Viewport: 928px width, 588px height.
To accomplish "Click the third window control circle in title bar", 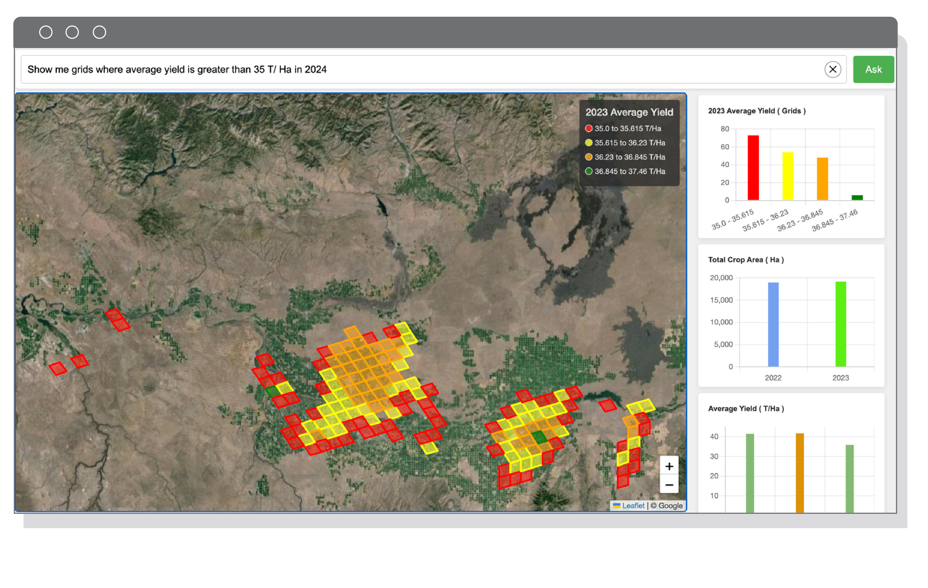I will (x=99, y=32).
